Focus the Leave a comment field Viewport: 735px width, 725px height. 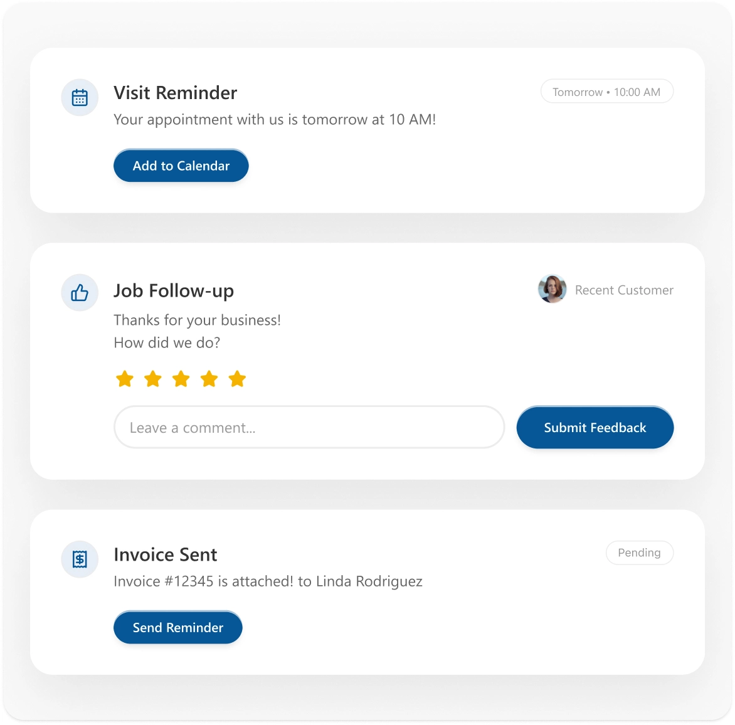tap(309, 428)
